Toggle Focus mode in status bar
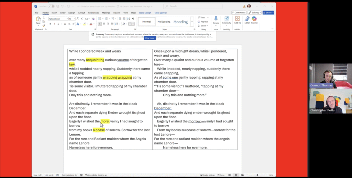 221,175
